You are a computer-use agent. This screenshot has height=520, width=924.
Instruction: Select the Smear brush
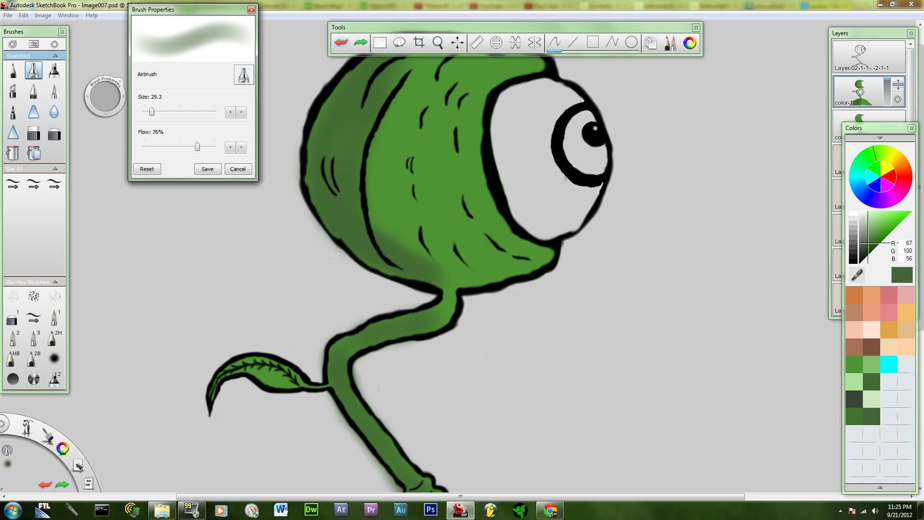[x=33, y=112]
